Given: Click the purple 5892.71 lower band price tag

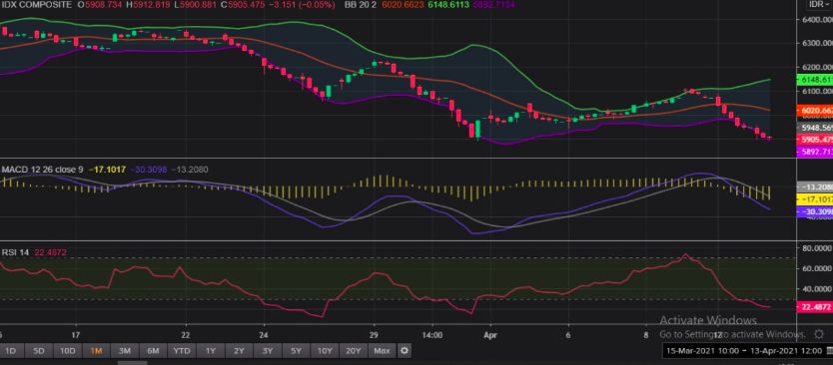Looking at the screenshot, I should pyautogui.click(x=815, y=152).
